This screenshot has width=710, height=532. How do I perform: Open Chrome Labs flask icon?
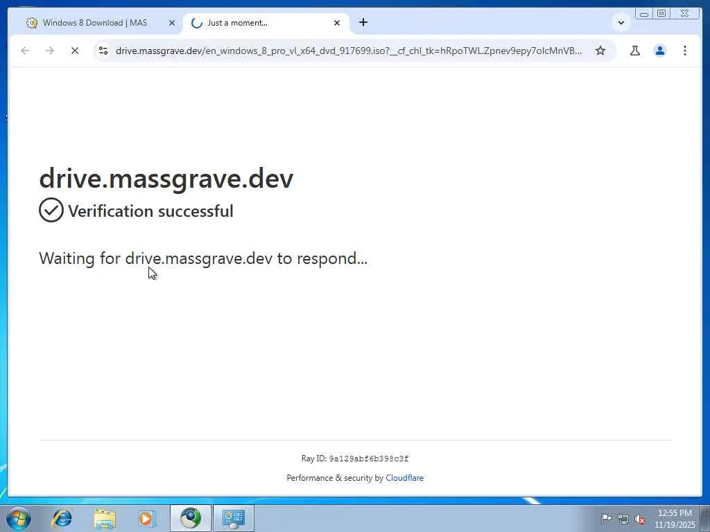click(635, 51)
